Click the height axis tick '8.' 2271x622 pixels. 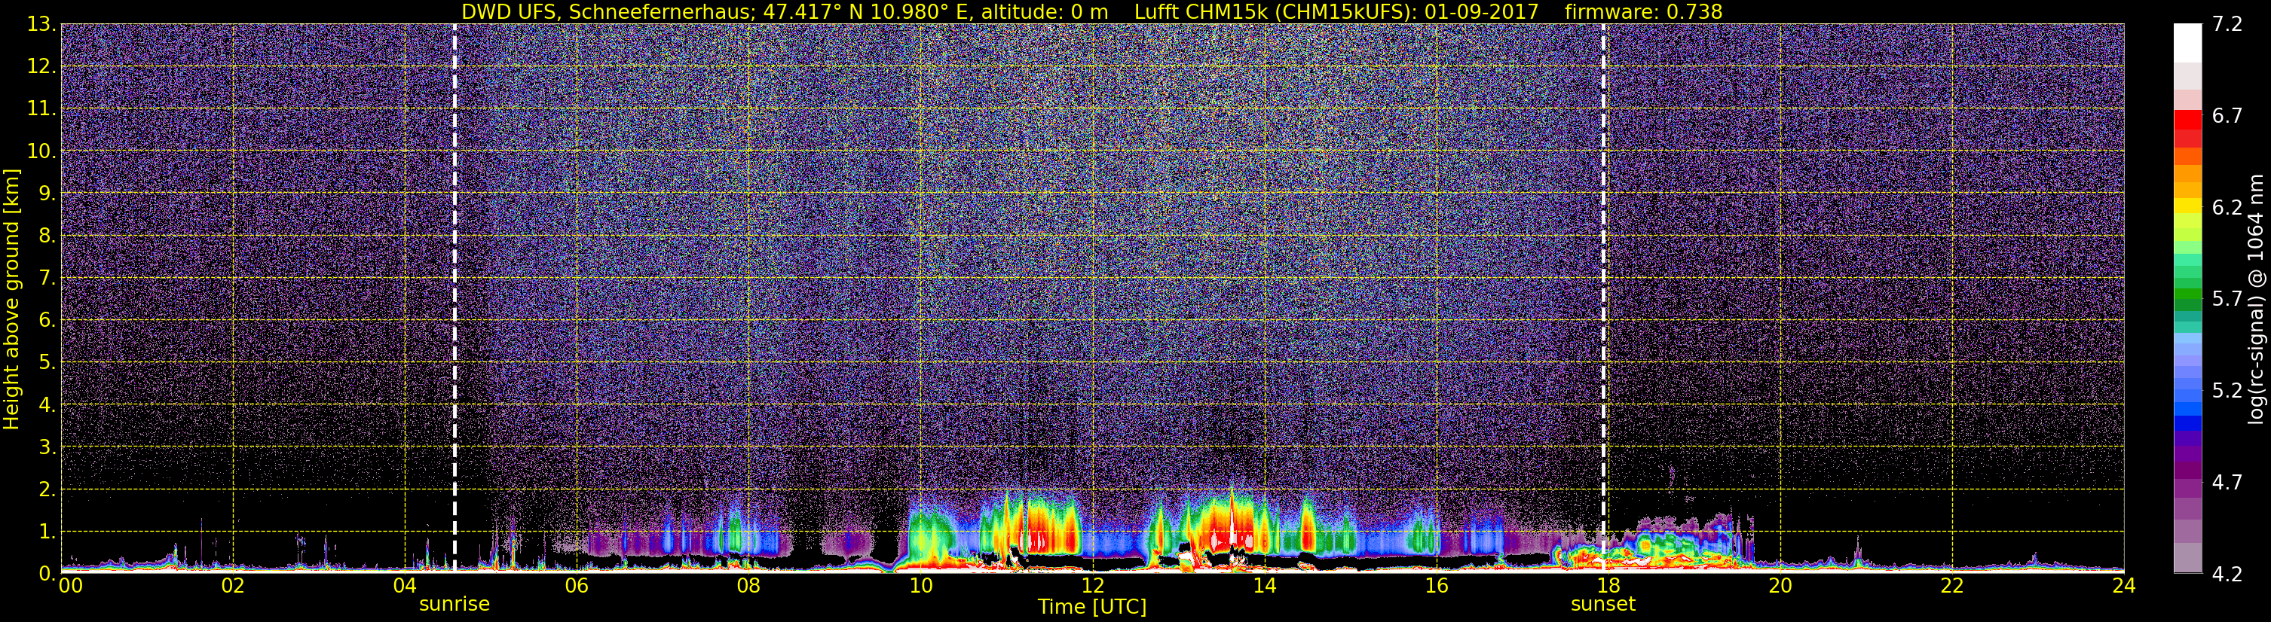pyautogui.click(x=47, y=236)
